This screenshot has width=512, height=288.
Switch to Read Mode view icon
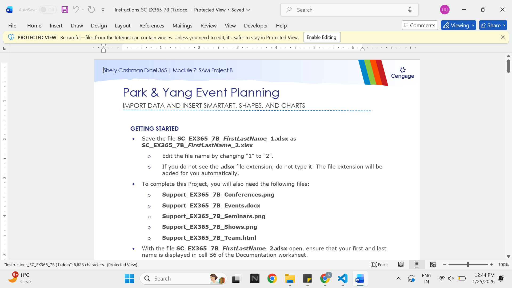point(401,265)
